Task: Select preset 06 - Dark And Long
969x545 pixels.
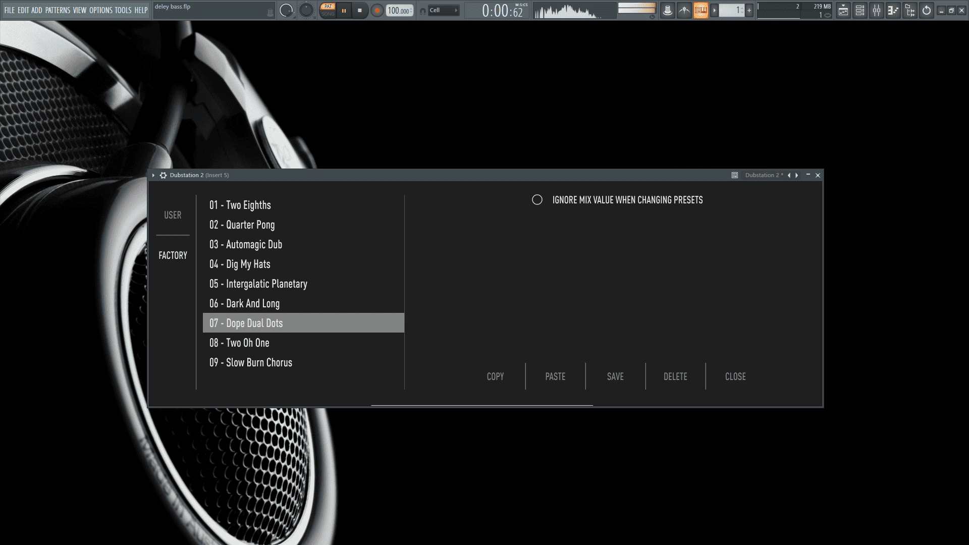Action: click(303, 303)
